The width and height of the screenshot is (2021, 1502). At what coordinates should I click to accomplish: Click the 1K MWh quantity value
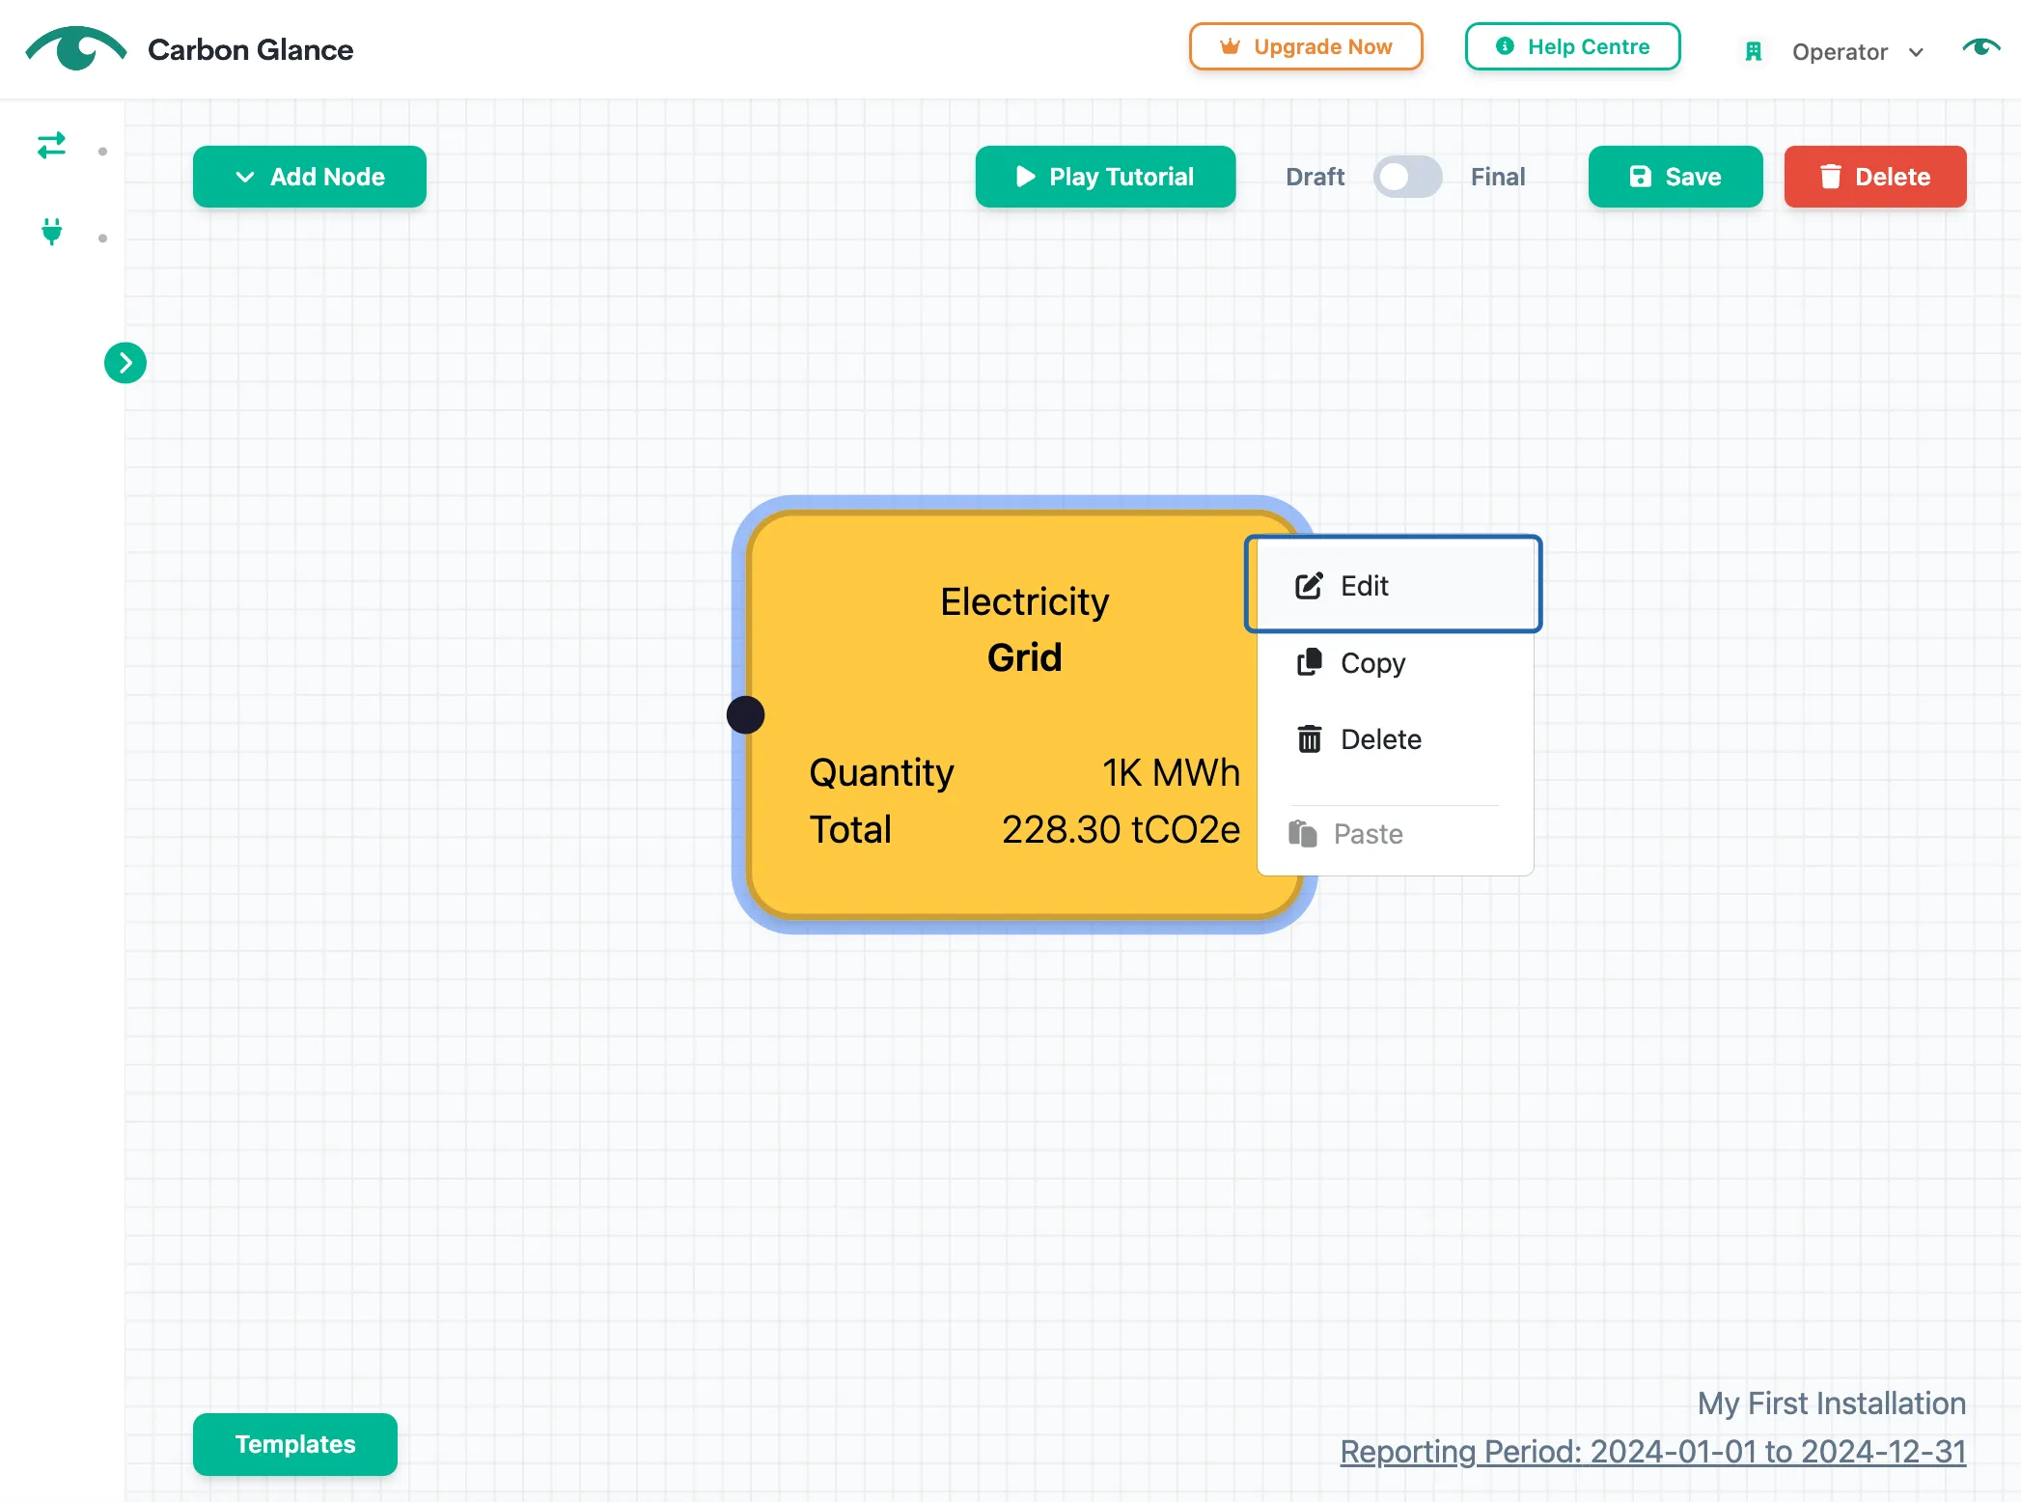pos(1171,772)
